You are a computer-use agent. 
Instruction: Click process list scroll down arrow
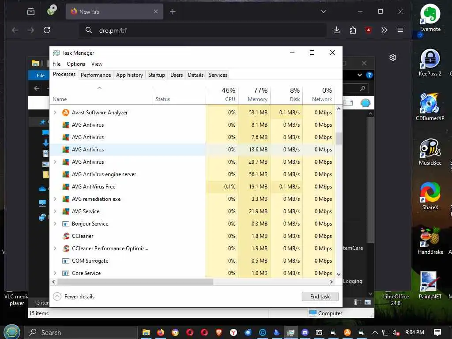tap(339, 275)
